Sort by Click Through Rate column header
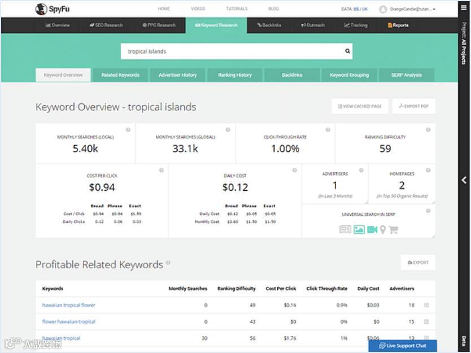471x353 pixels. pyautogui.click(x=327, y=289)
